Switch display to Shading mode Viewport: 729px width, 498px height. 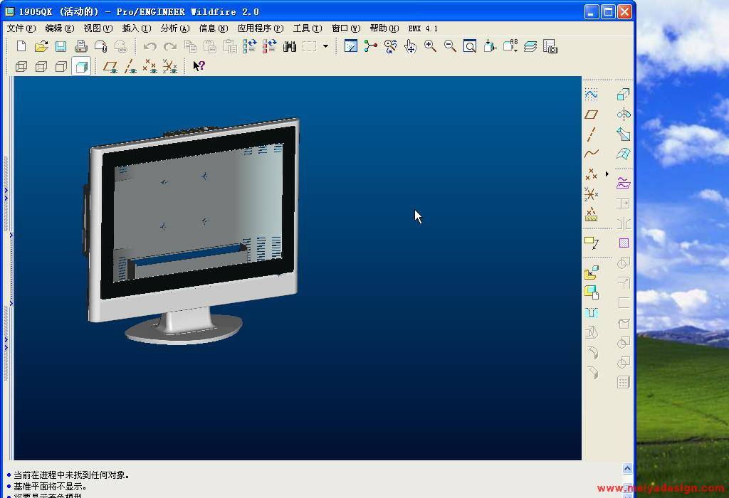tap(81, 66)
